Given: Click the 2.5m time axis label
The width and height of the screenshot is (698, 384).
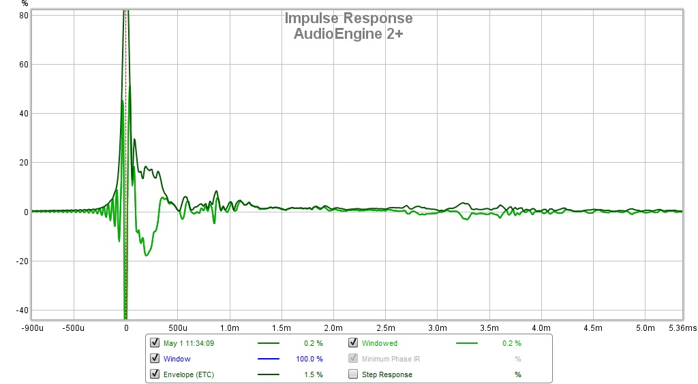Looking at the screenshot, I should [x=386, y=328].
